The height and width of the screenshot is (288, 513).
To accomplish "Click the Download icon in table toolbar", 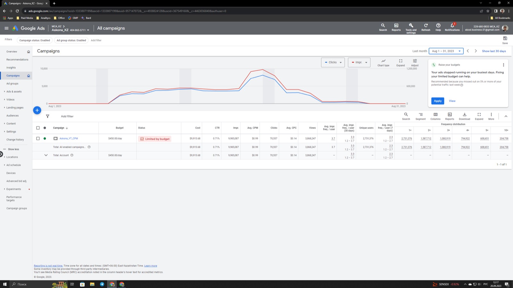I will pos(464,114).
